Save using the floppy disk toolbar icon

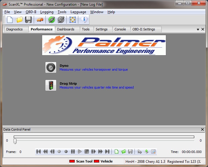[x=28, y=20]
